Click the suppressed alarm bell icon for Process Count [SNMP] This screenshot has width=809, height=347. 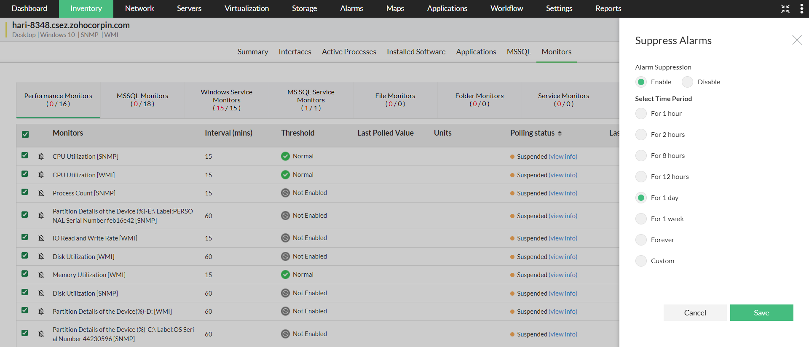coord(41,193)
